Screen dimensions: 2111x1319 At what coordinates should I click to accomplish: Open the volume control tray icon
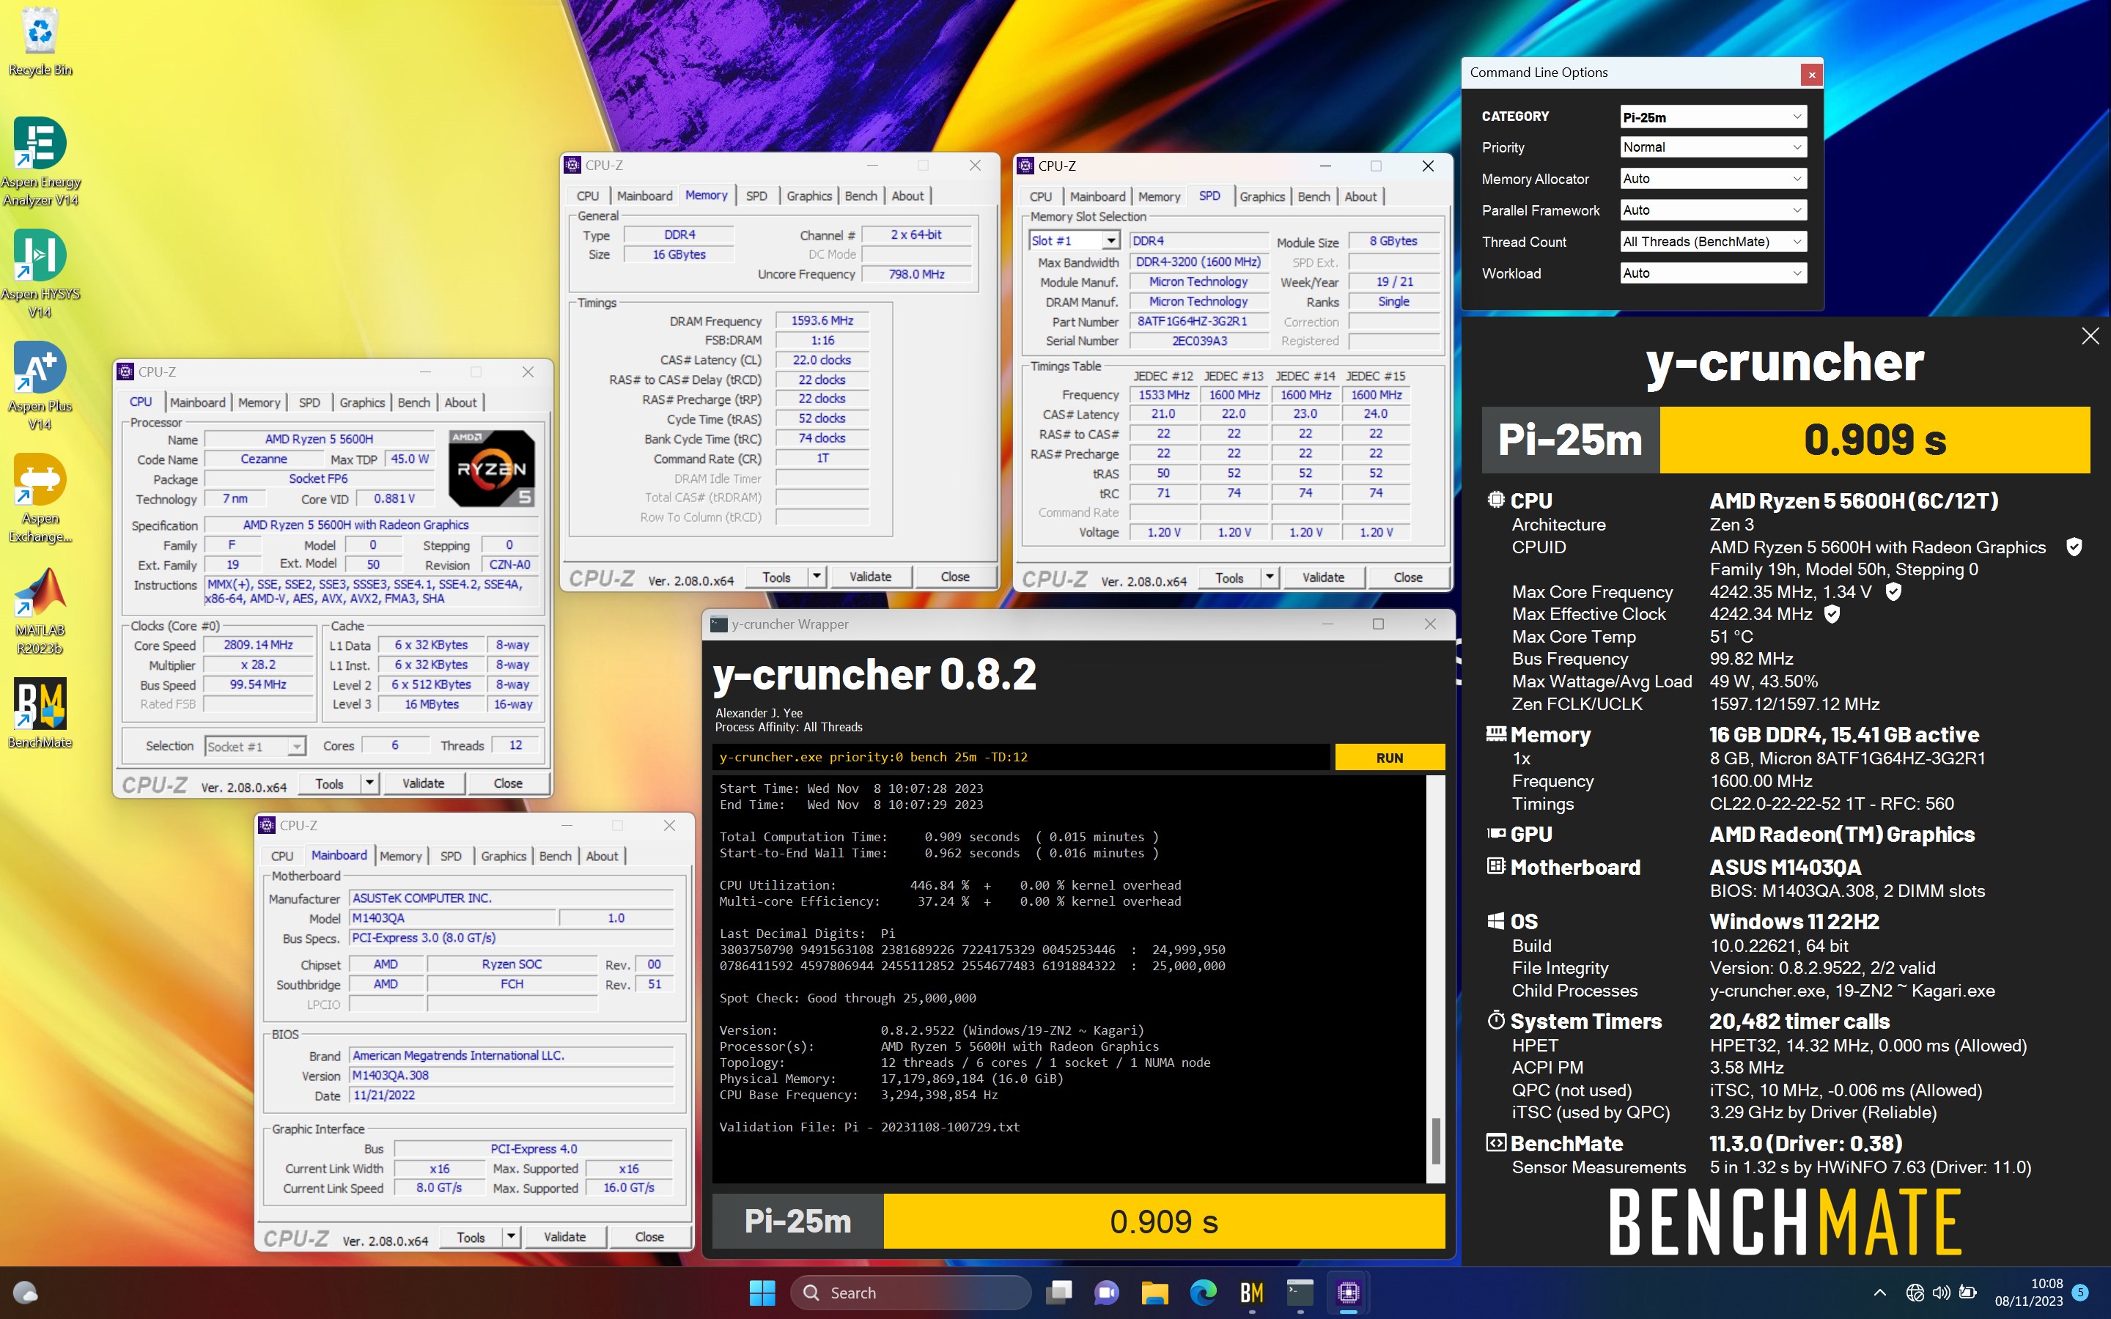1941,1292
